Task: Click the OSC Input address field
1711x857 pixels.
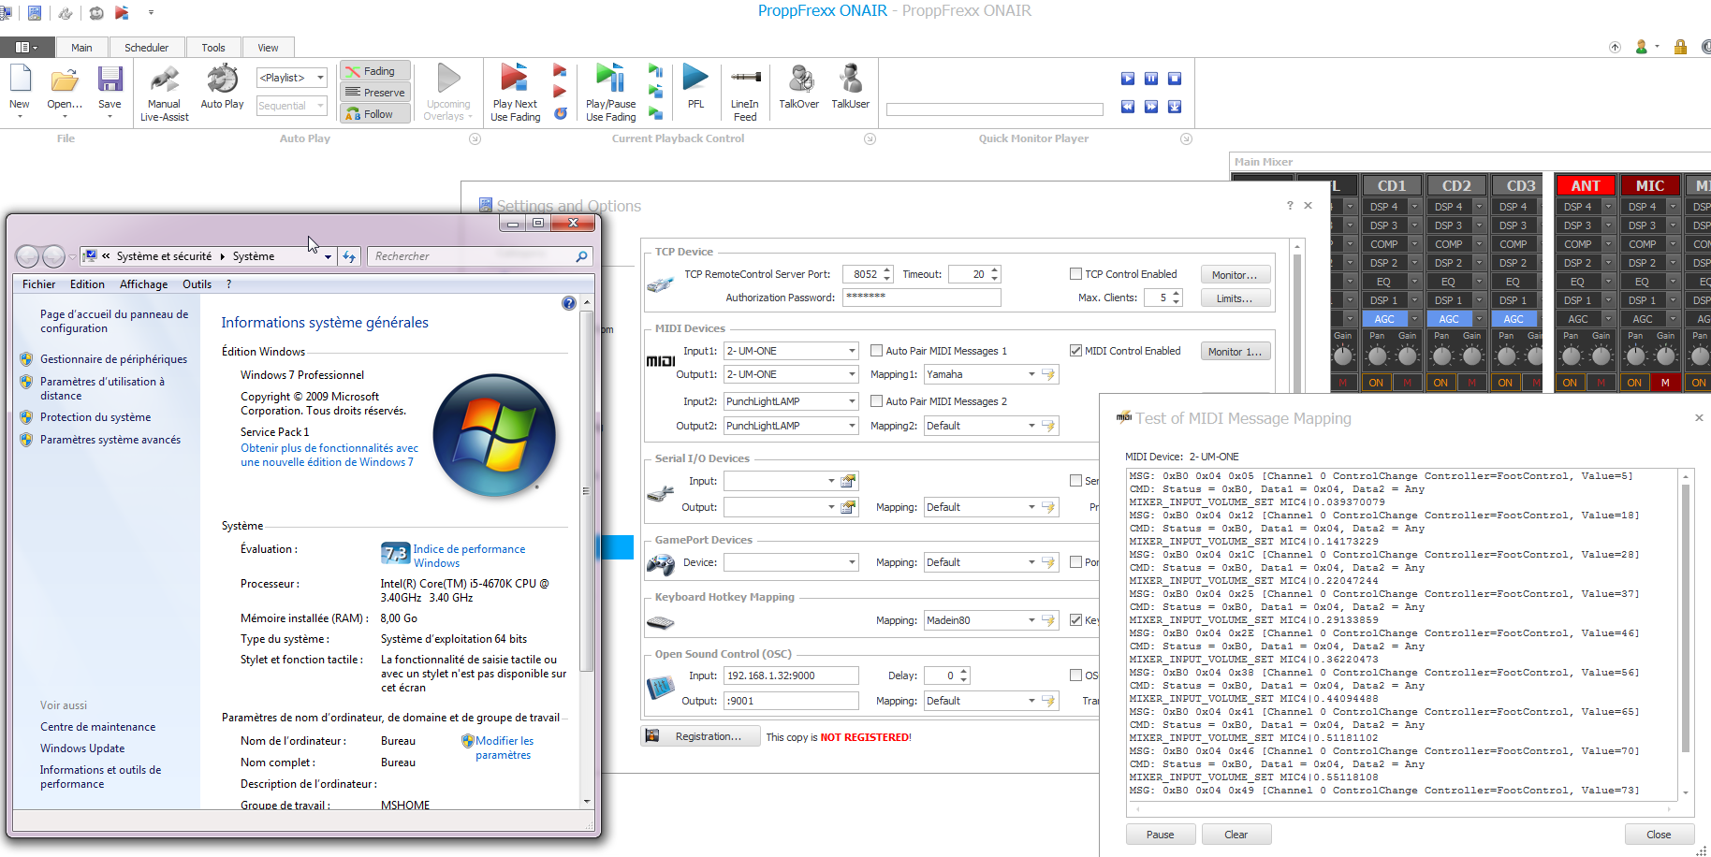Action: (791, 675)
